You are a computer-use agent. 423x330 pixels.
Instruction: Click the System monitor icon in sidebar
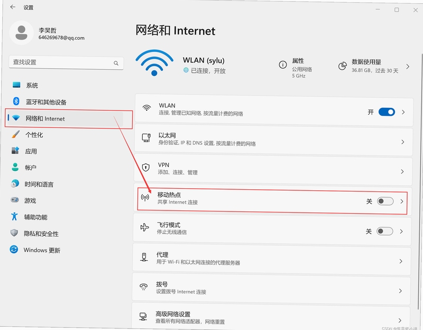[16, 85]
